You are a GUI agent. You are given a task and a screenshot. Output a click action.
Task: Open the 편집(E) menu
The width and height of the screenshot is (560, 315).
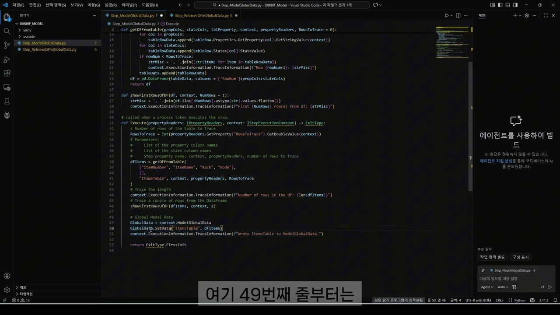(x=35, y=5)
